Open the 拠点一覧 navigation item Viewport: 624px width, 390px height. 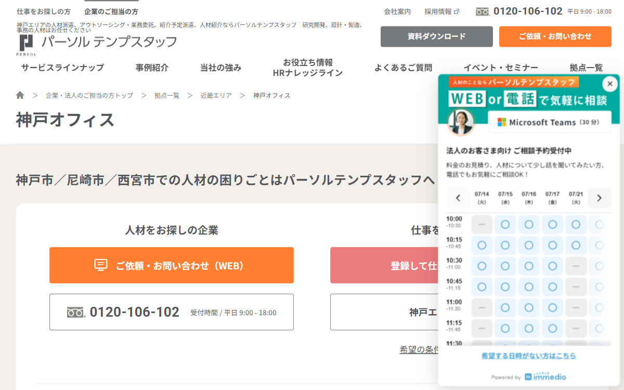click(x=586, y=68)
